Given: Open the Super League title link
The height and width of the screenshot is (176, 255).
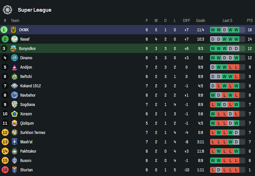Looking at the screenshot, I should click(35, 10).
